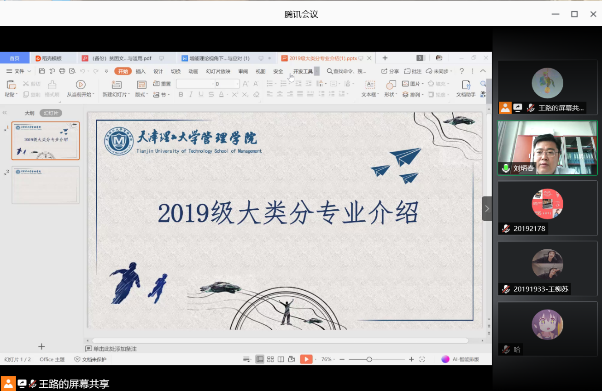Click the AI-智能排版 button

click(x=460, y=359)
